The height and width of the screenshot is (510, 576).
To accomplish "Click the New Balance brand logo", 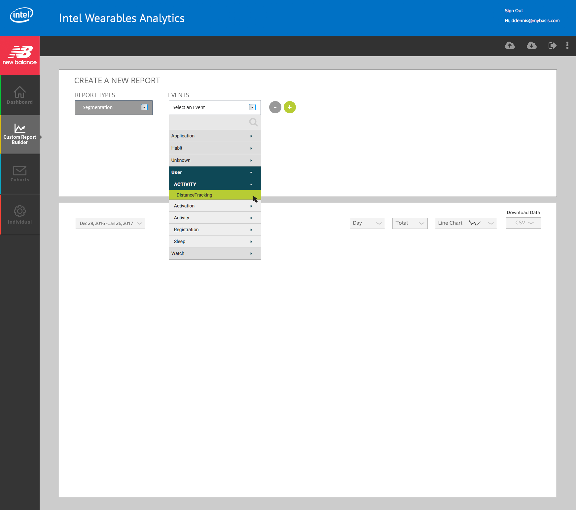I will (20, 55).
